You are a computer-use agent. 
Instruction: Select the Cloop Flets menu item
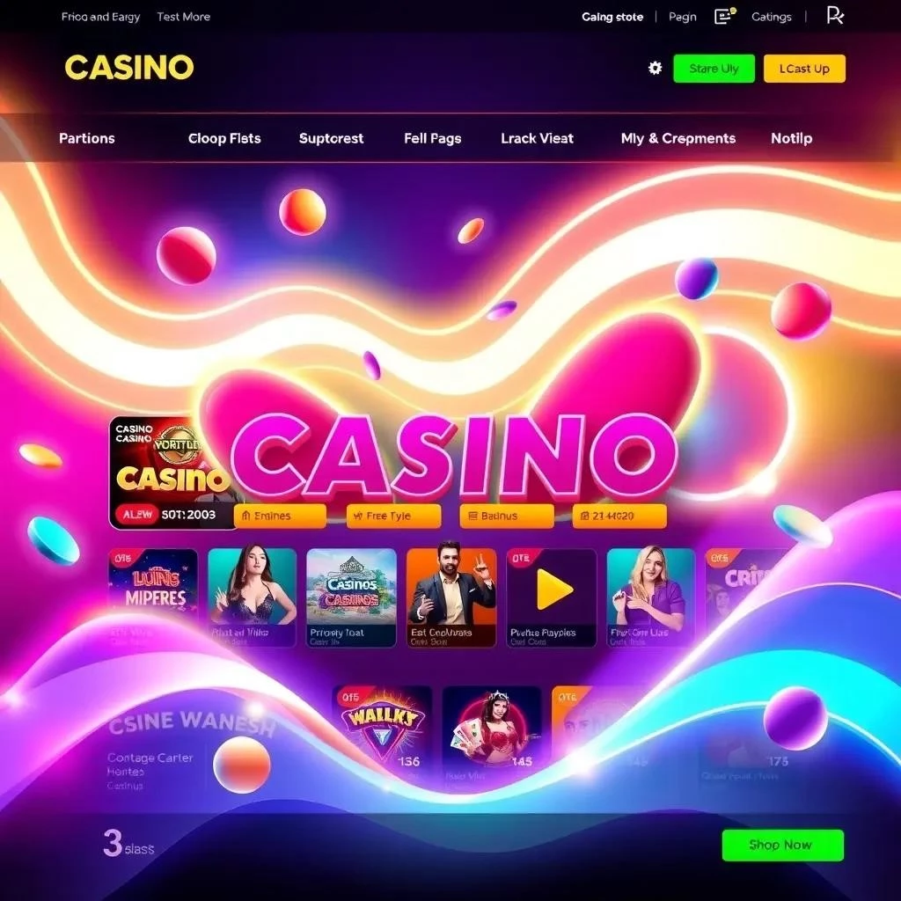[224, 138]
